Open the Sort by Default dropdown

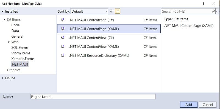coord(89,11)
